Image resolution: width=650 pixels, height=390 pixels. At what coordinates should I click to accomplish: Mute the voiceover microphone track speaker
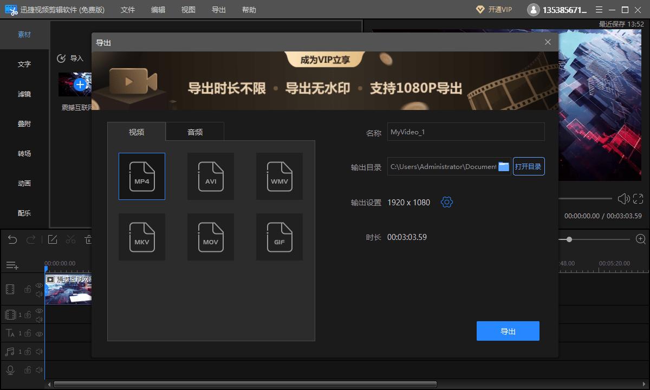coord(39,370)
